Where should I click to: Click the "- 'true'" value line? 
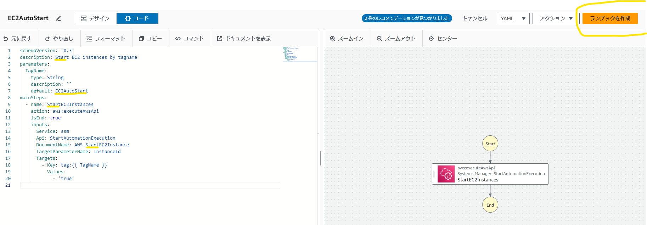(63, 179)
